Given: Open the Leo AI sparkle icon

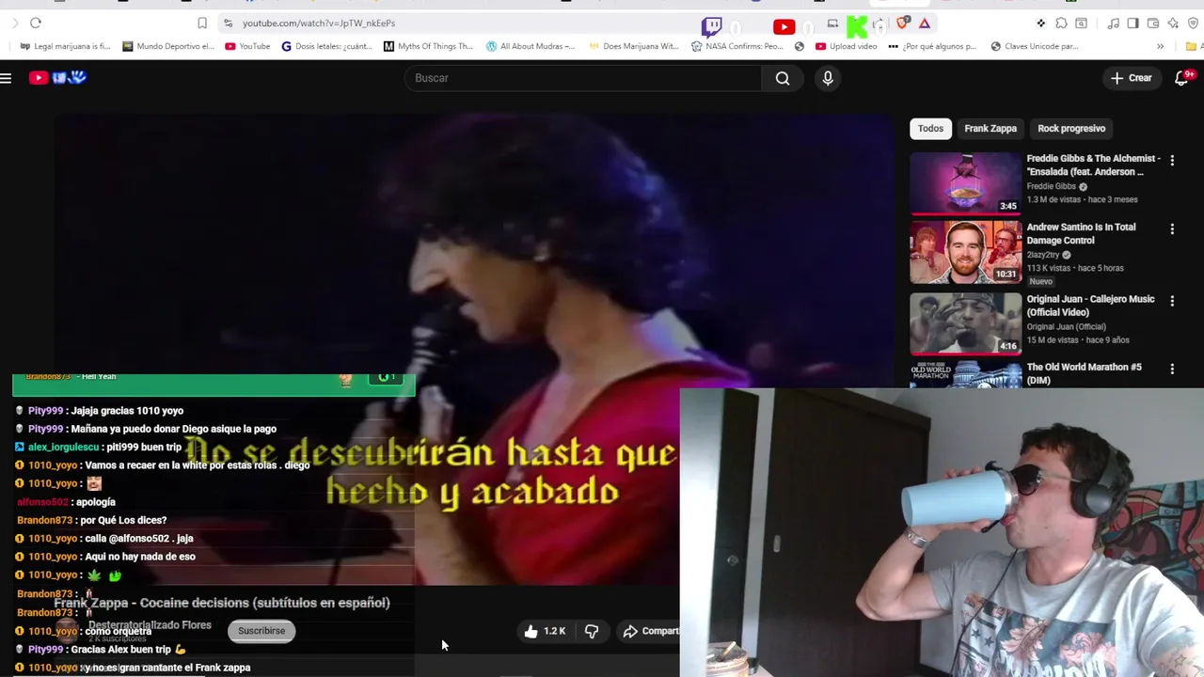Looking at the screenshot, I should pos(1173,24).
